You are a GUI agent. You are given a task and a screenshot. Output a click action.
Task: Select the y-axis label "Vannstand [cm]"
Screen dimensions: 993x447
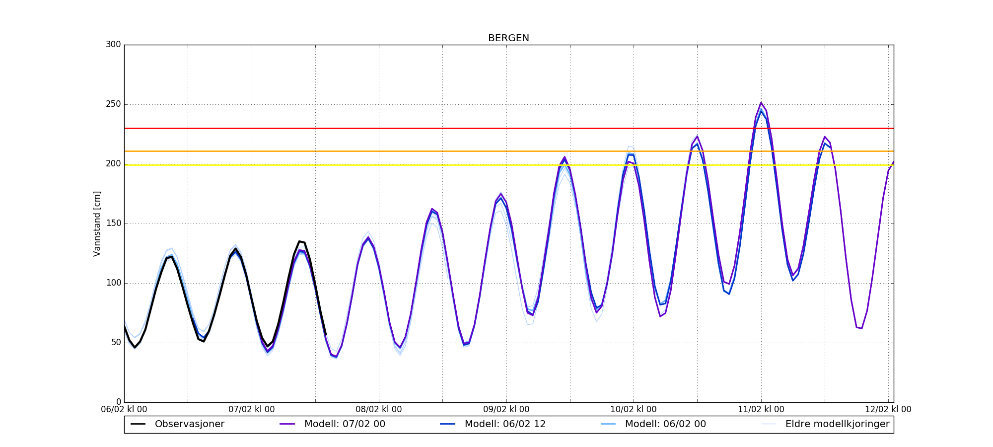97,223
